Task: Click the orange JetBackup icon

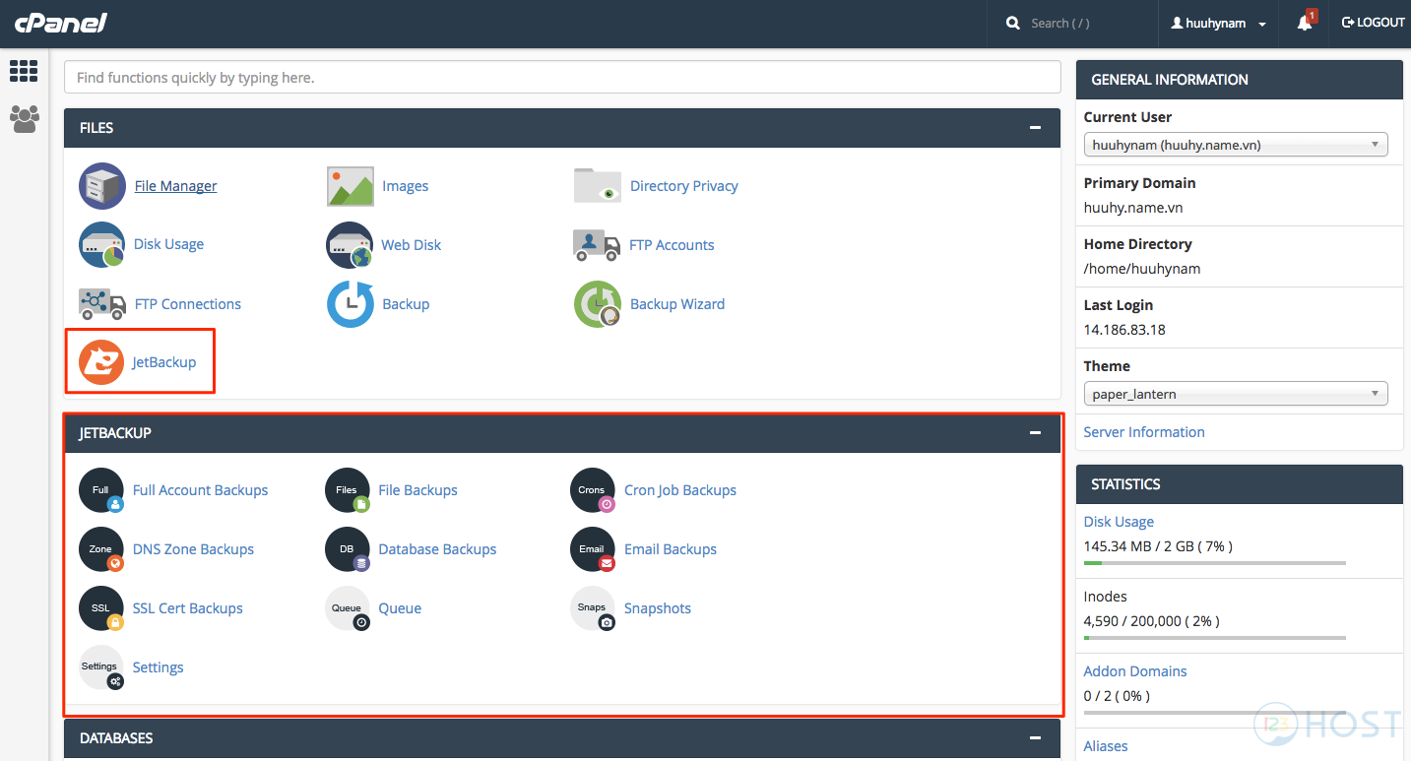Action: point(101,362)
